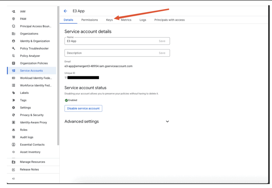272x188 pixels.
Task: Collapse the left navigation panel
Action: 13,179
